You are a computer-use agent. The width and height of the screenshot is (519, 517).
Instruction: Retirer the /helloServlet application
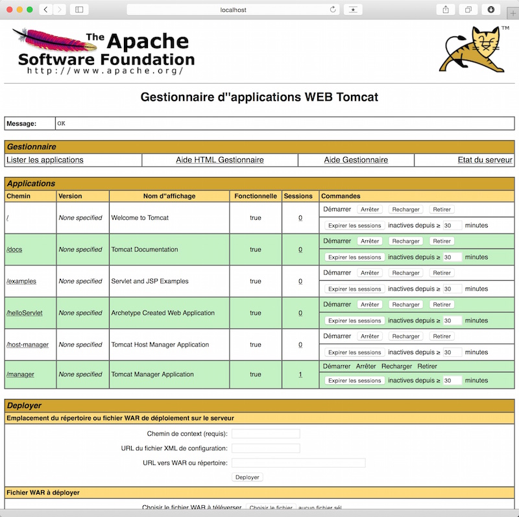point(442,305)
